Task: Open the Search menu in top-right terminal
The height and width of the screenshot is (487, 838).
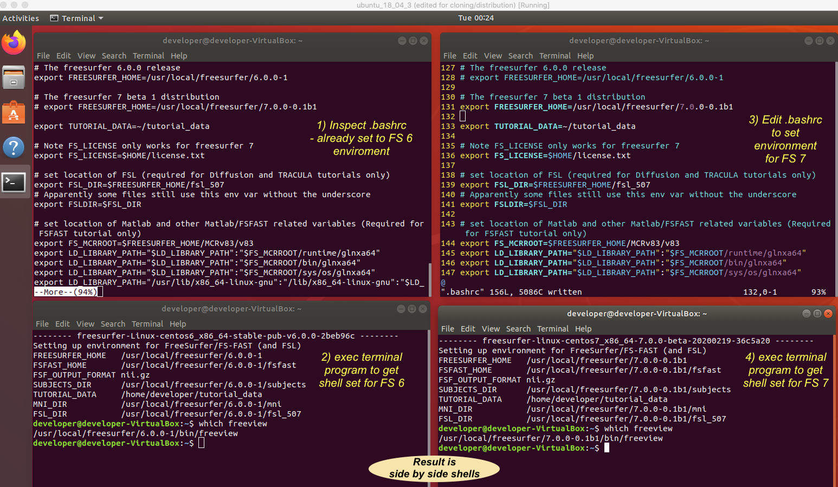Action: pyautogui.click(x=520, y=56)
